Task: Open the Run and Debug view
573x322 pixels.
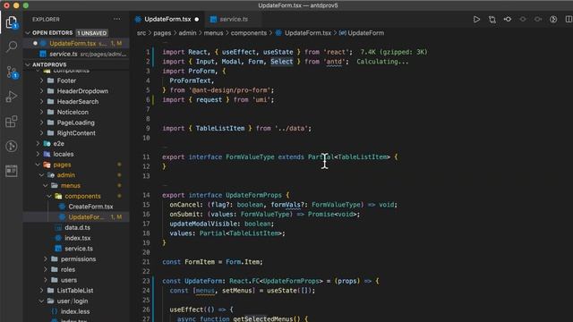Action: pos(12,97)
